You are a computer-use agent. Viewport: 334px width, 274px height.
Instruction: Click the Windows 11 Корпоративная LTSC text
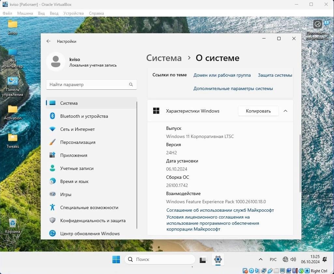click(x=200, y=136)
